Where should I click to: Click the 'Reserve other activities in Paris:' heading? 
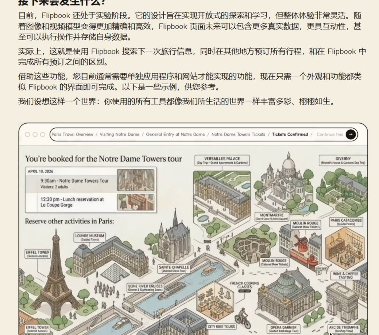[69, 221]
